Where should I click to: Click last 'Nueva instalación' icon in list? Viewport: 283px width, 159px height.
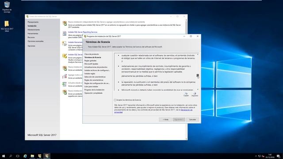[x=65, y=92]
